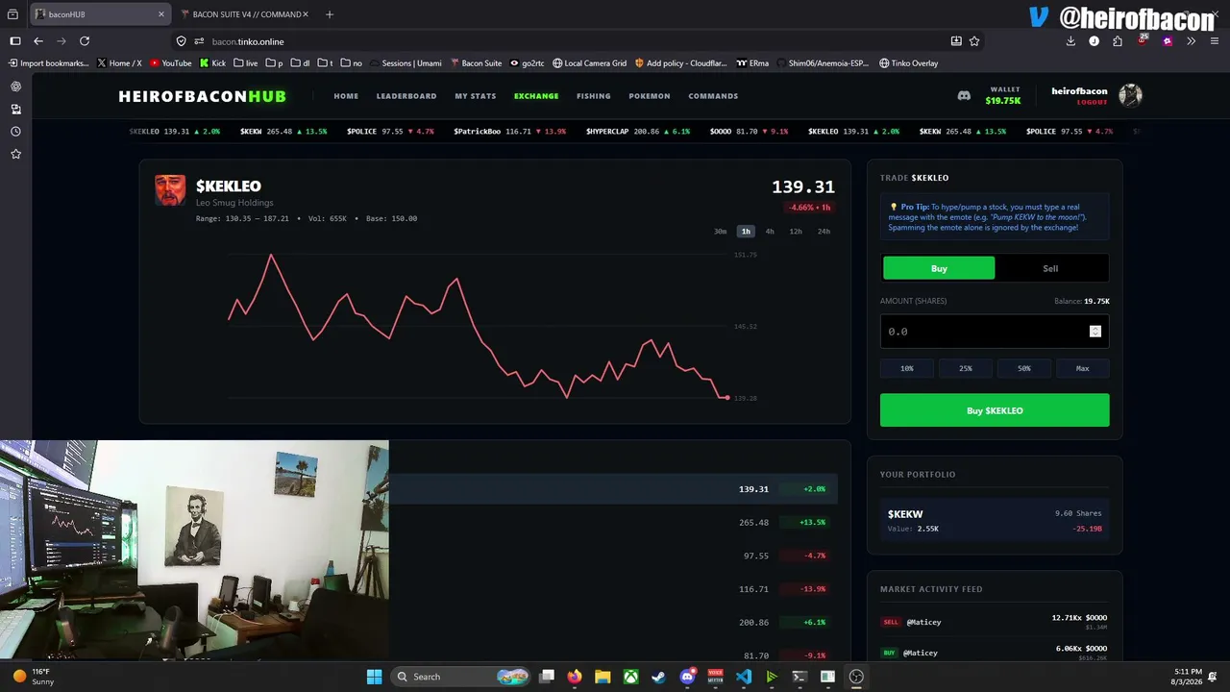Go to the HOME nav item
Screen dimensions: 1230x692
pos(346,96)
